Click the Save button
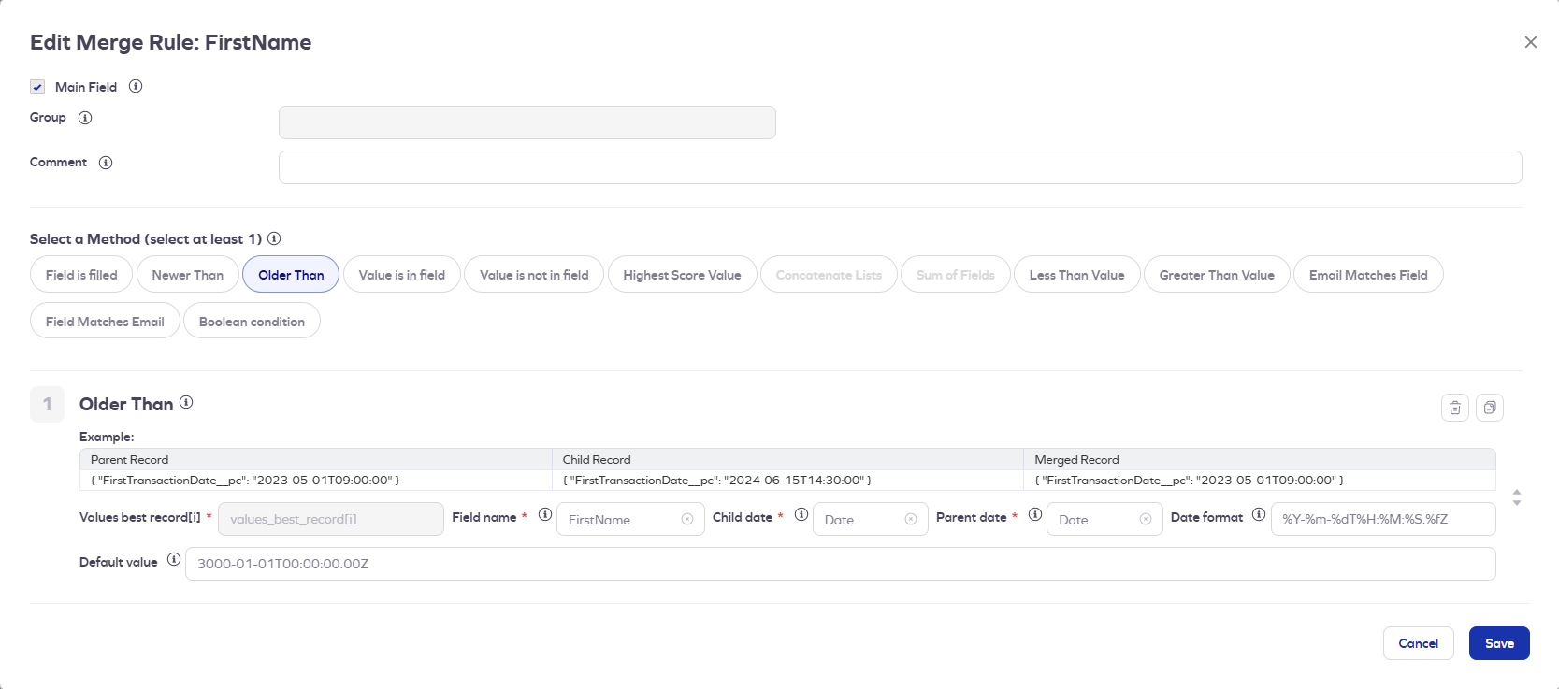Screen dimensions: 1559x689 pyautogui.click(x=1498, y=643)
